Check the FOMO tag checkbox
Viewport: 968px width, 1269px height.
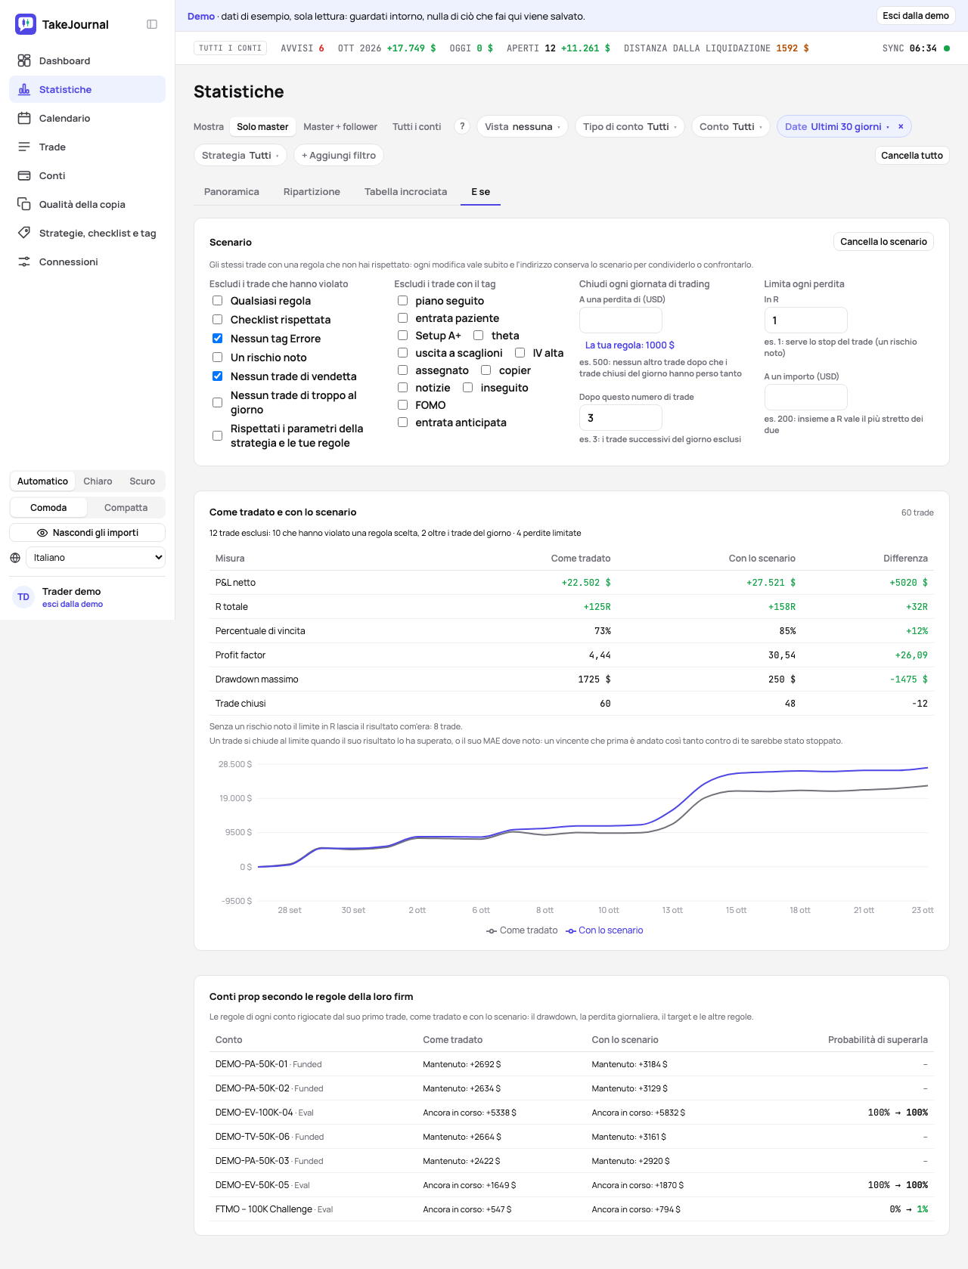pos(403,405)
